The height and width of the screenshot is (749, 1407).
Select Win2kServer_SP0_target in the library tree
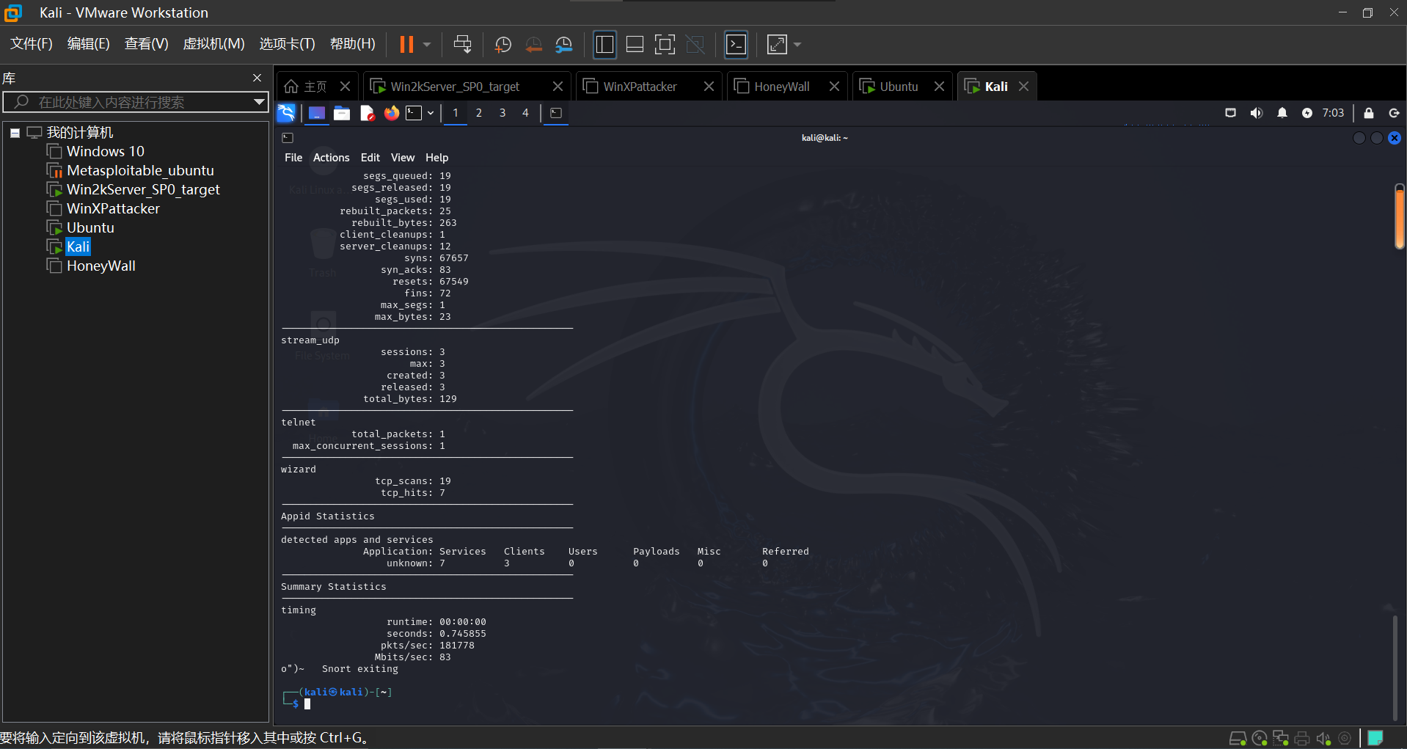point(143,189)
